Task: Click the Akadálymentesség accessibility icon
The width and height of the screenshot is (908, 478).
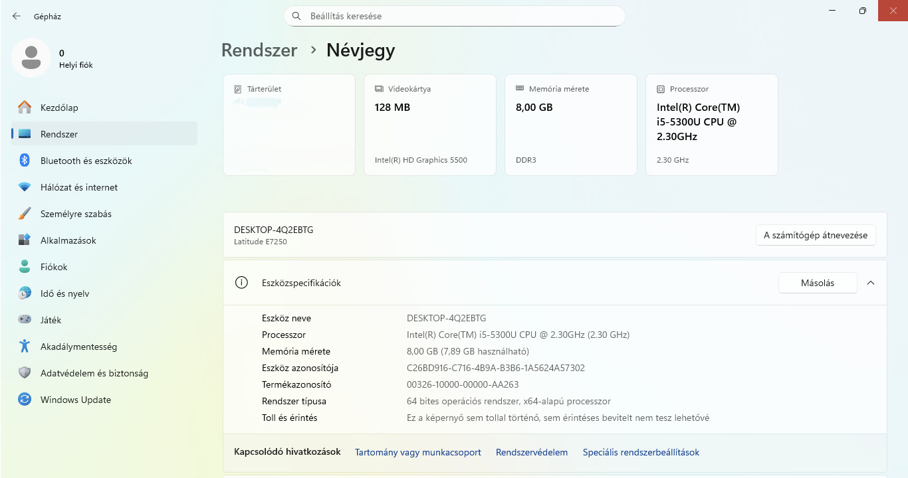Action: (25, 347)
